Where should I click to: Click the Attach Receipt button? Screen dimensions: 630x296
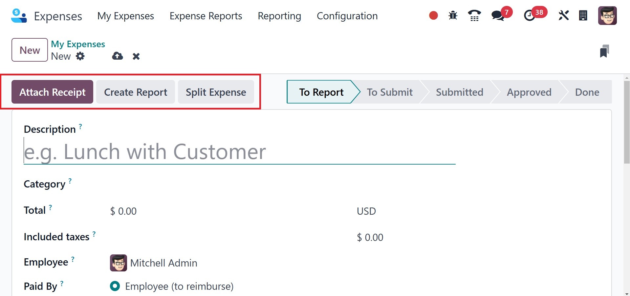click(53, 92)
